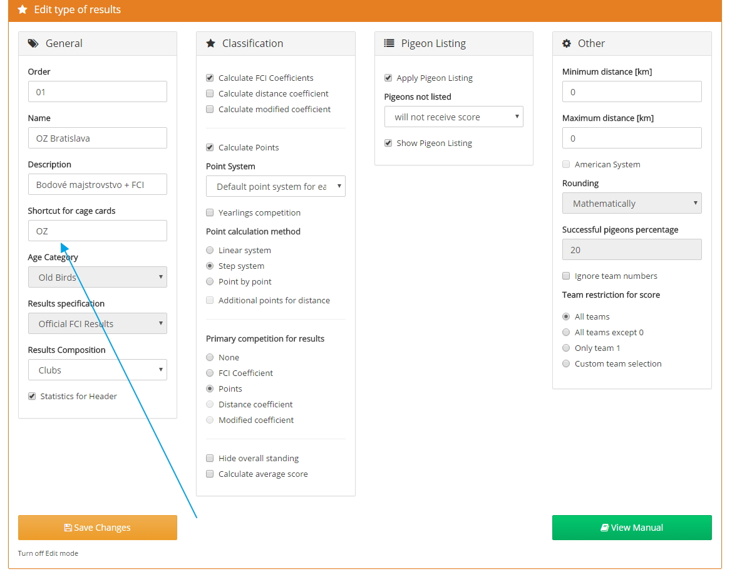Enable Hide overall standing checkbox

click(x=210, y=458)
